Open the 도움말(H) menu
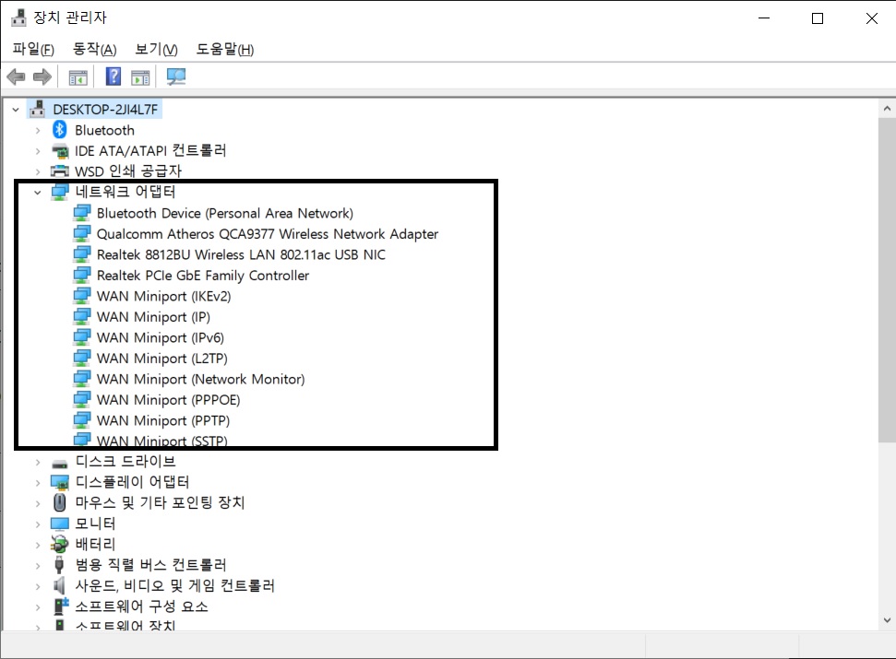 [224, 49]
